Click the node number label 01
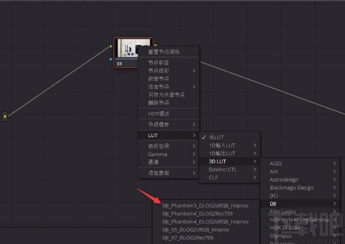The image size is (345, 244). coord(120,64)
